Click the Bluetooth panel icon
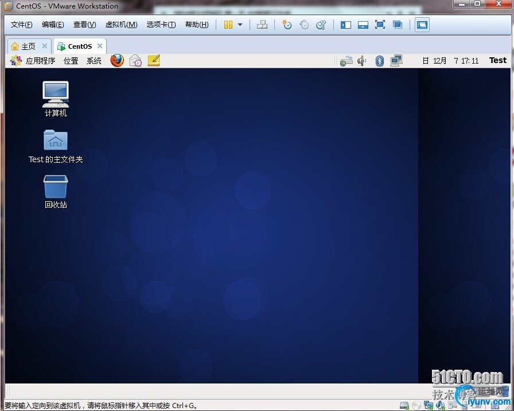The image size is (514, 411). click(380, 61)
